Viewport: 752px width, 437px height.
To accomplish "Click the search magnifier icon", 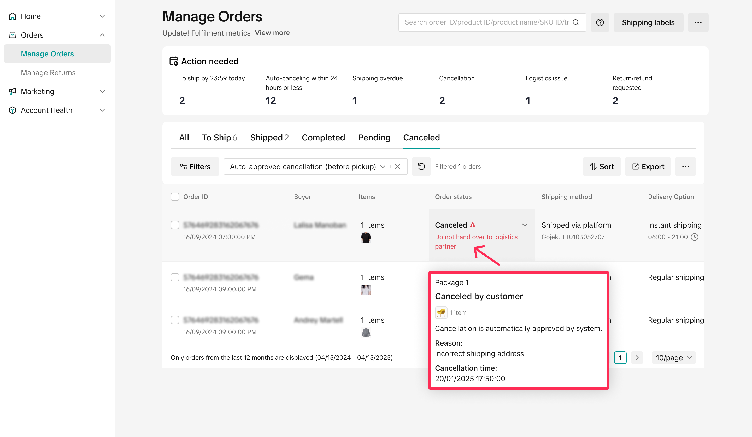I will [x=576, y=22].
